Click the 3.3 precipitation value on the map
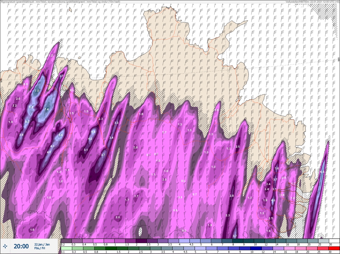The width and height of the screenshot is (340, 254). pos(116,123)
